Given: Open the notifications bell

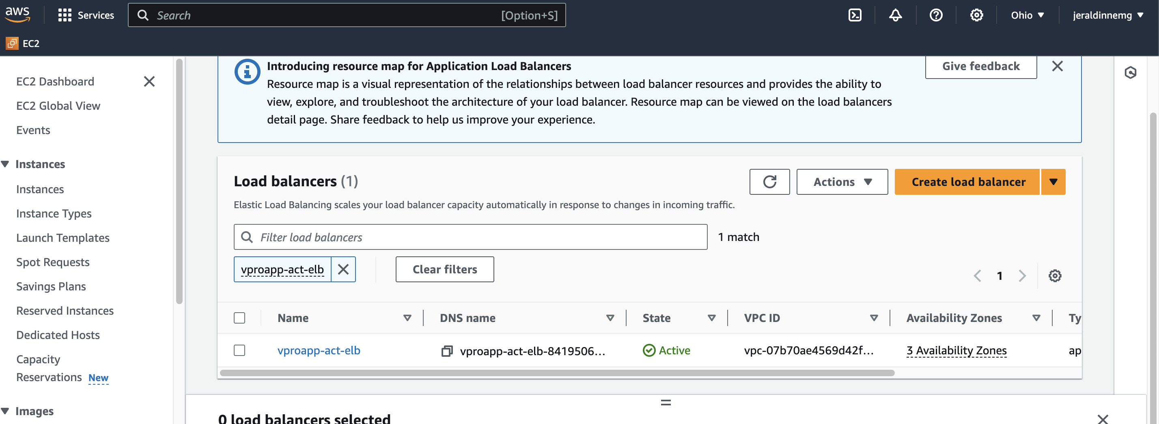Looking at the screenshot, I should pyautogui.click(x=895, y=15).
